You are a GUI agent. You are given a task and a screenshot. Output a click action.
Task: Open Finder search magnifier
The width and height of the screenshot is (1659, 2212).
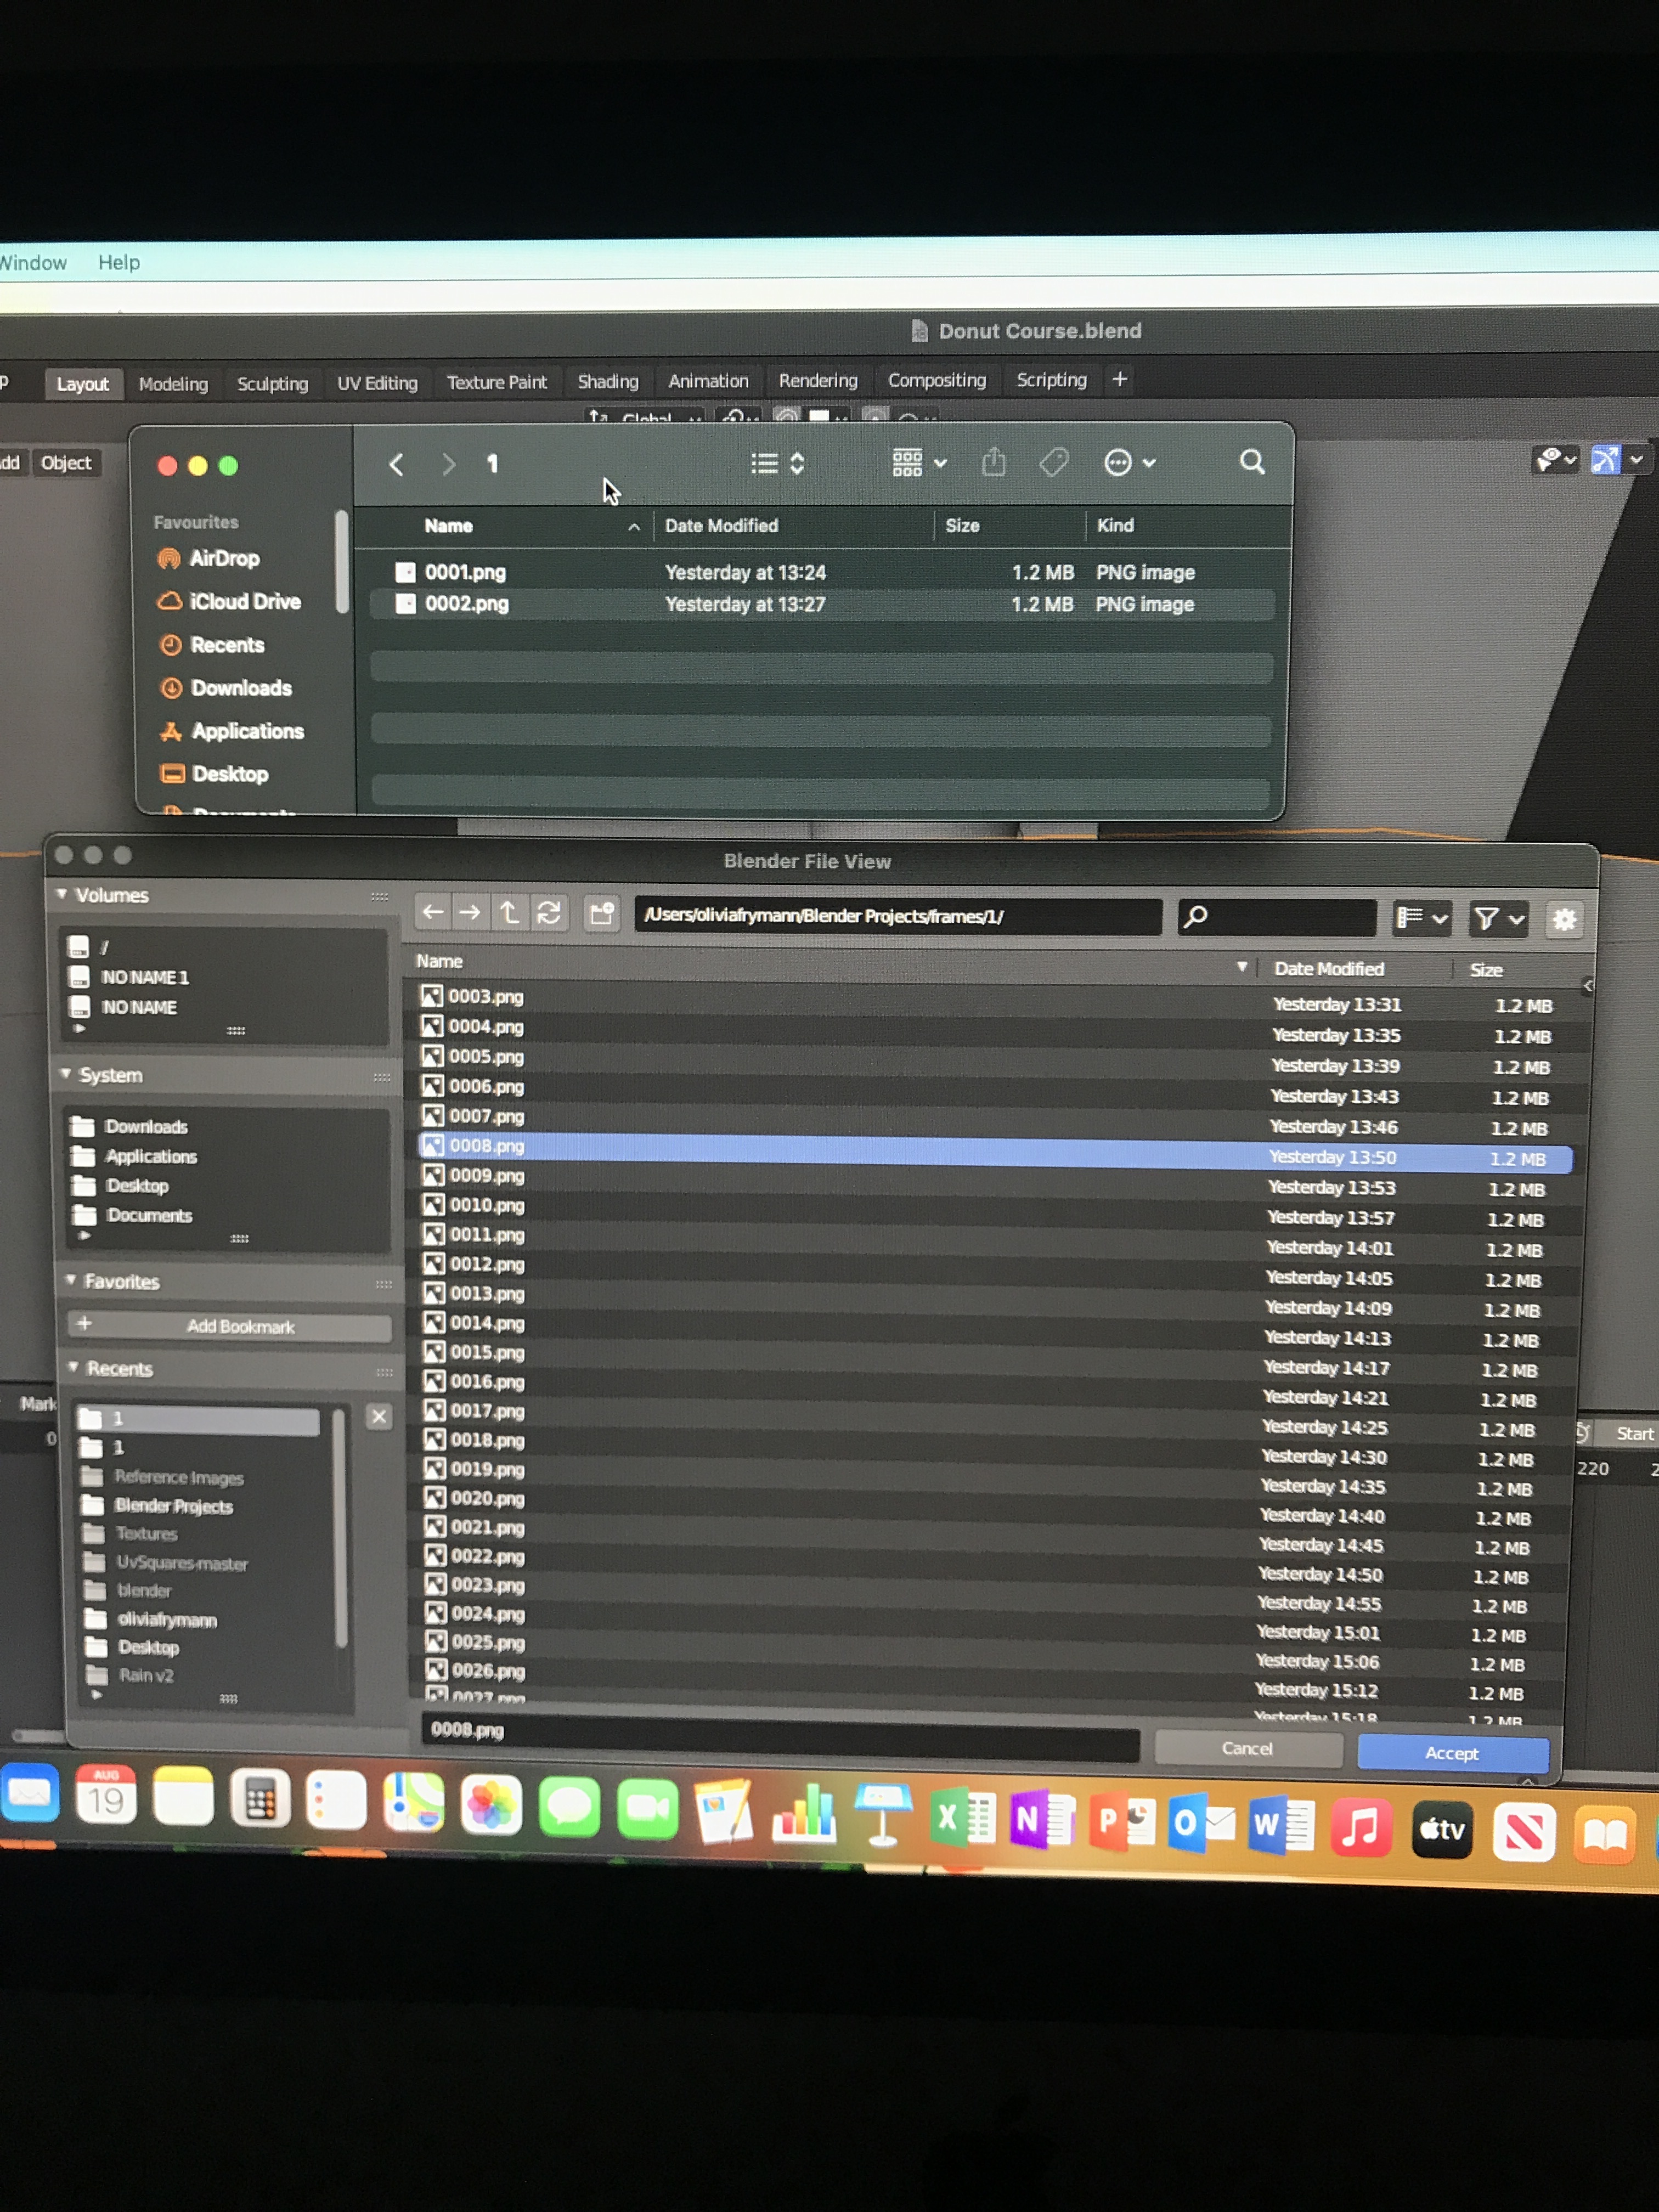1252,462
